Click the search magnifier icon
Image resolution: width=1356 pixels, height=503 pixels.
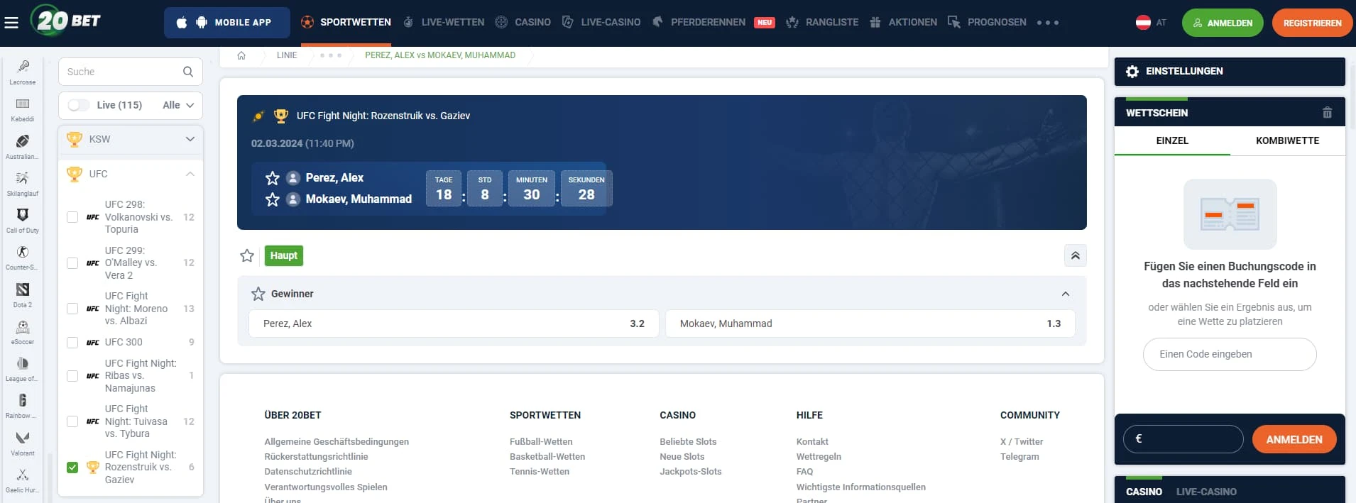pyautogui.click(x=188, y=72)
